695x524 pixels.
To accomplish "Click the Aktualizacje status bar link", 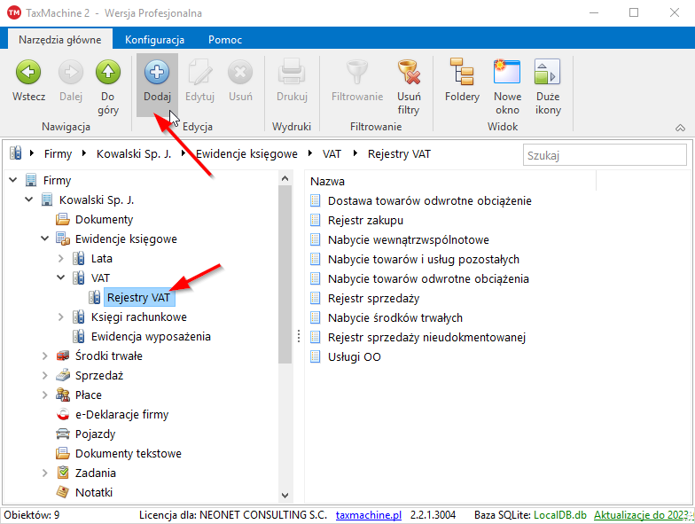I will tap(644, 515).
